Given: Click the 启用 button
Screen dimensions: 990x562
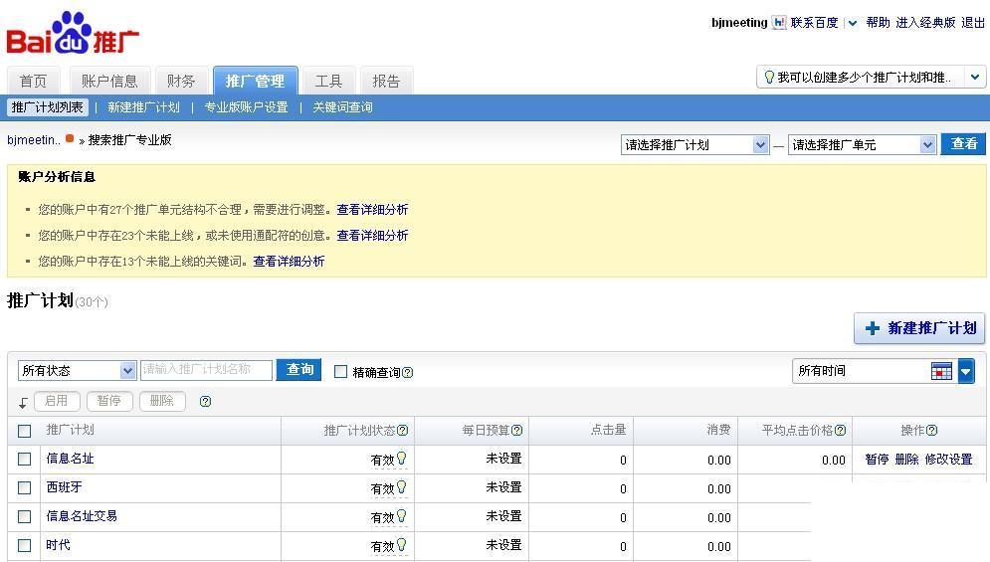Looking at the screenshot, I should (x=56, y=401).
